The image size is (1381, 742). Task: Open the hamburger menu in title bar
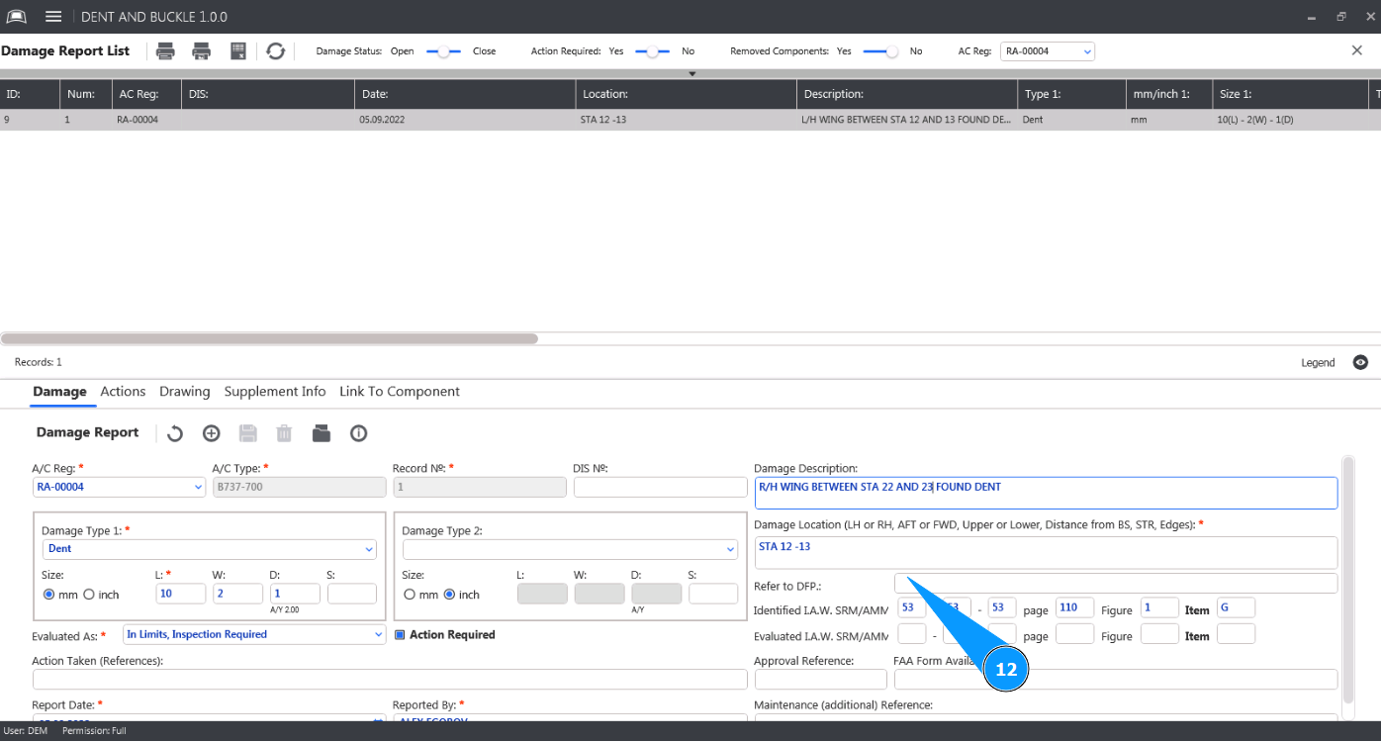[53, 17]
